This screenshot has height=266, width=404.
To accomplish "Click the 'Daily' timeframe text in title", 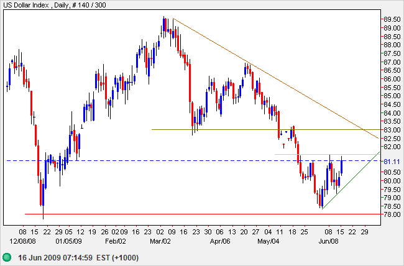I will tap(60, 5).
